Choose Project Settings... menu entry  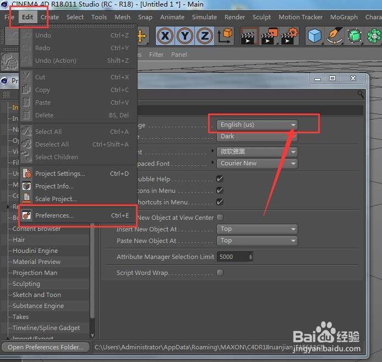pos(78,174)
